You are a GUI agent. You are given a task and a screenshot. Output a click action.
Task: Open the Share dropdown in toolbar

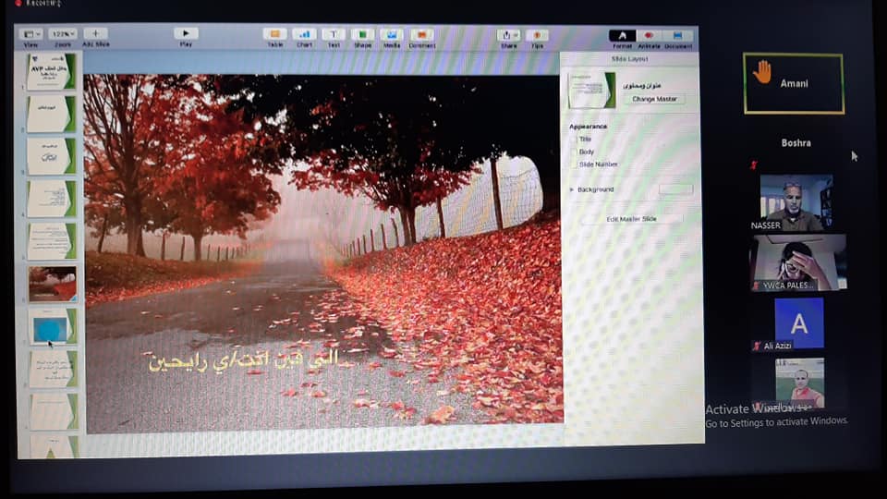[509, 35]
